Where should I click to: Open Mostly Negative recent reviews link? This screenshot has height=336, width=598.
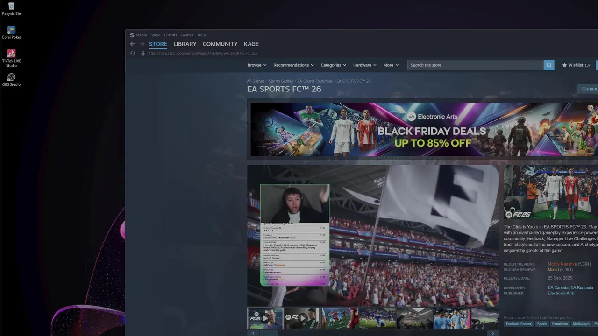point(562,264)
